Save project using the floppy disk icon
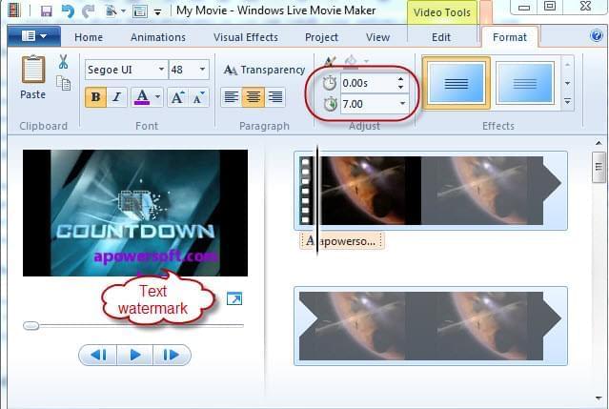Image resolution: width=609 pixels, height=409 pixels. 46,11
